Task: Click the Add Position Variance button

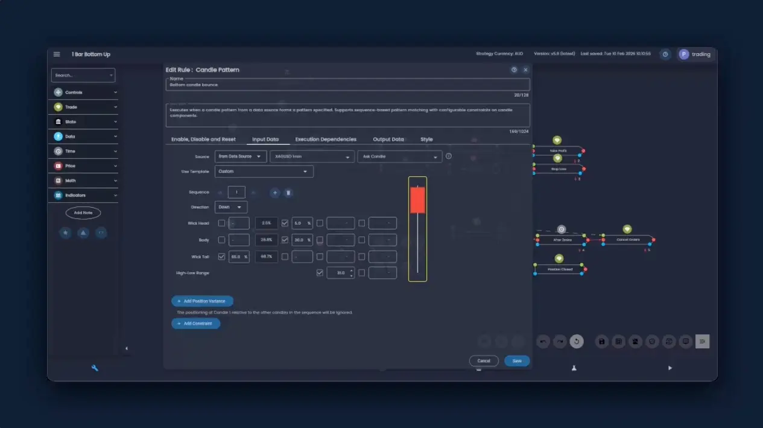Action: pyautogui.click(x=202, y=301)
